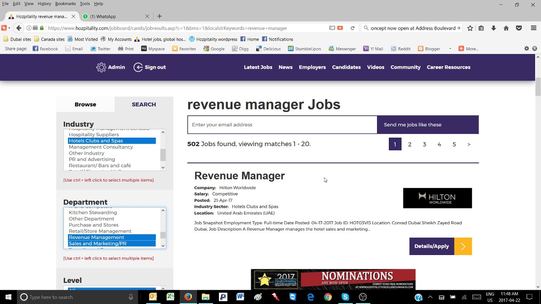541x304 pixels.
Task: Select Hotels Clubs and Spas industry
Action: click(x=112, y=141)
